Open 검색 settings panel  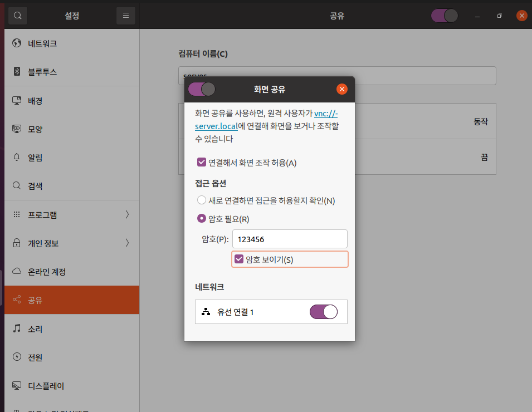[x=72, y=186]
